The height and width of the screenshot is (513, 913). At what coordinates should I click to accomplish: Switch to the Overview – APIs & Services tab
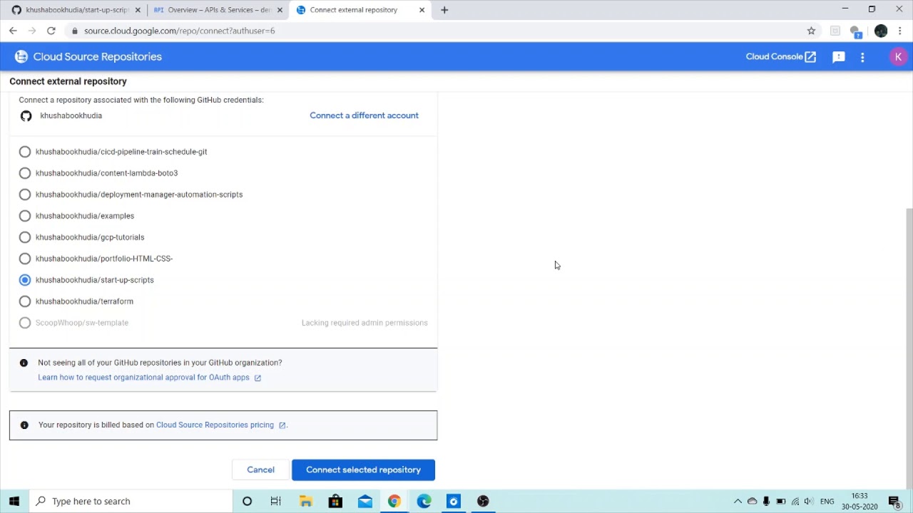pyautogui.click(x=220, y=10)
